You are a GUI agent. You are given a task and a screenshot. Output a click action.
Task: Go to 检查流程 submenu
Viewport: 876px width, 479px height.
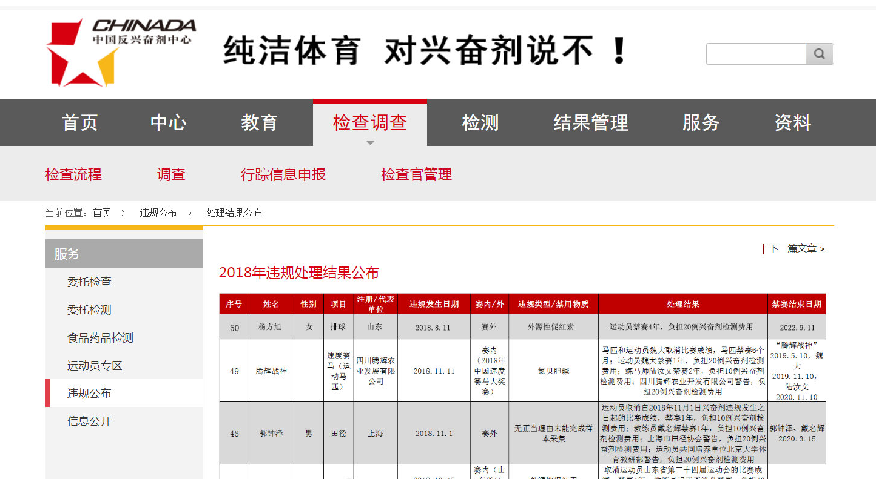[73, 175]
